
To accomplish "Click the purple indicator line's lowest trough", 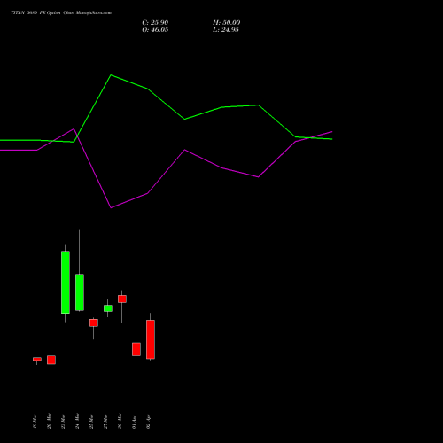I will tap(111, 207).
